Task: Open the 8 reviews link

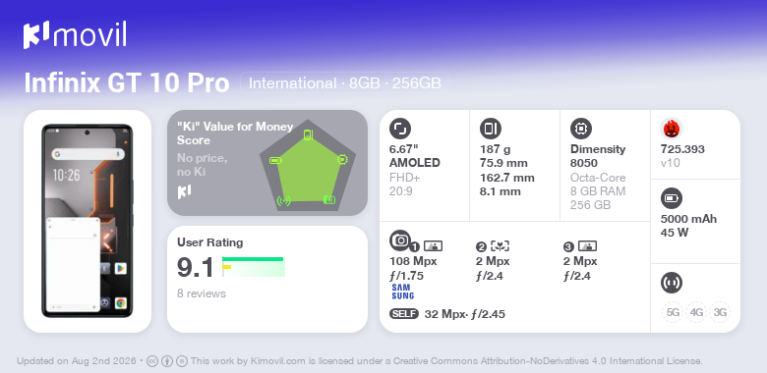Action: point(202,293)
